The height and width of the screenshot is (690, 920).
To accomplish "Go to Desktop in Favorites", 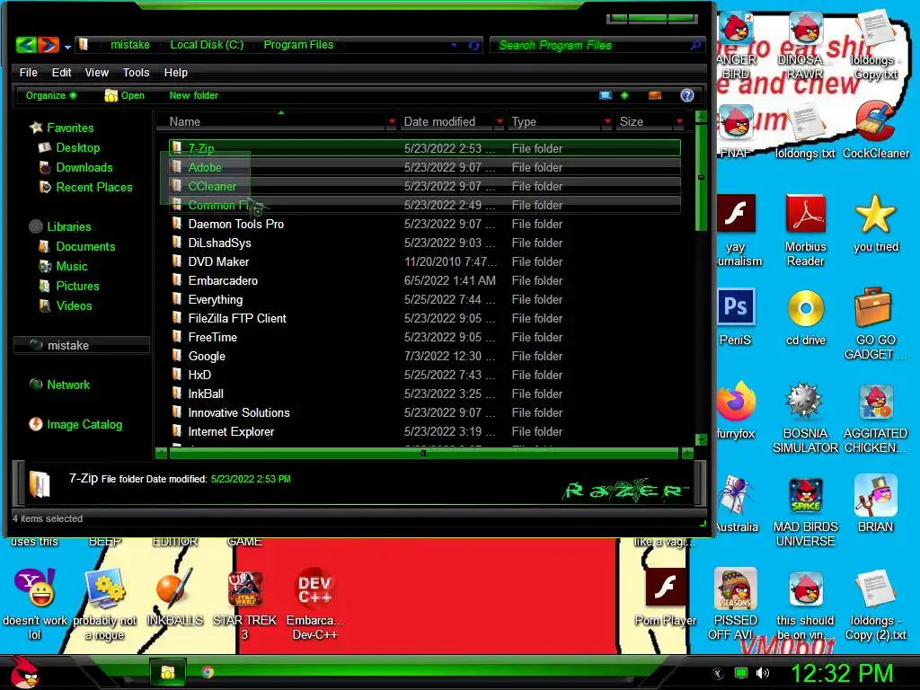I will [x=77, y=148].
